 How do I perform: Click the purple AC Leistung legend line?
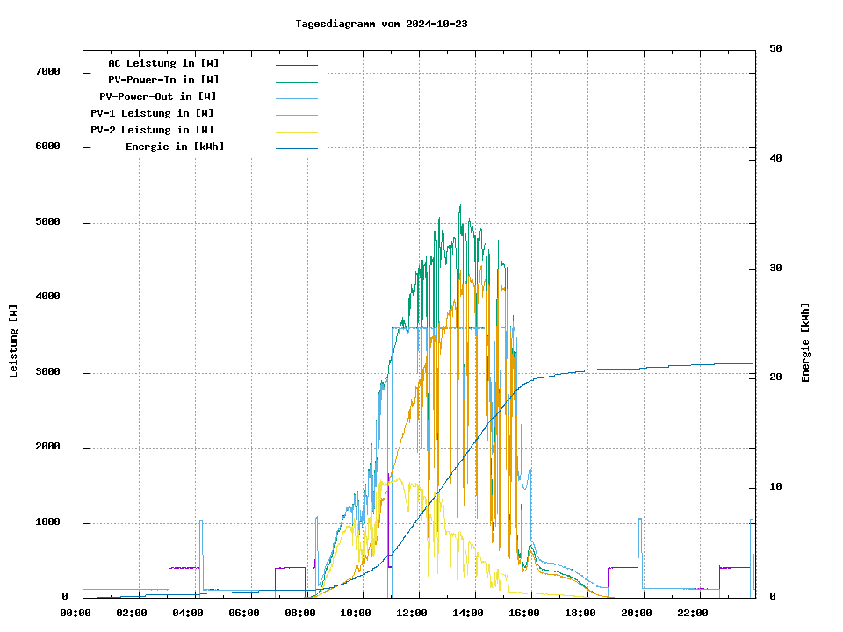[x=296, y=64]
